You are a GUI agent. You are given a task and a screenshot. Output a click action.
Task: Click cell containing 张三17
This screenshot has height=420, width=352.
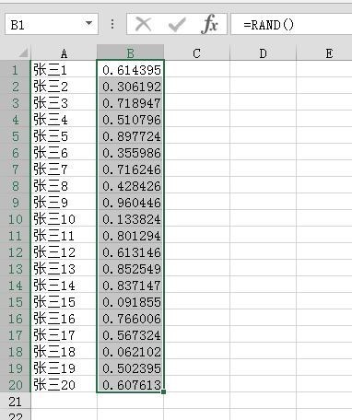coord(64,335)
